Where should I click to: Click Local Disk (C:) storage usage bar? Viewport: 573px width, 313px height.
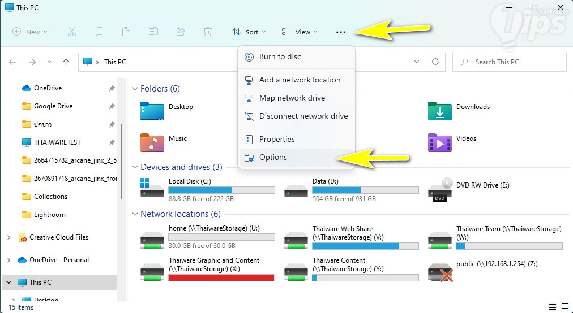coord(221,190)
